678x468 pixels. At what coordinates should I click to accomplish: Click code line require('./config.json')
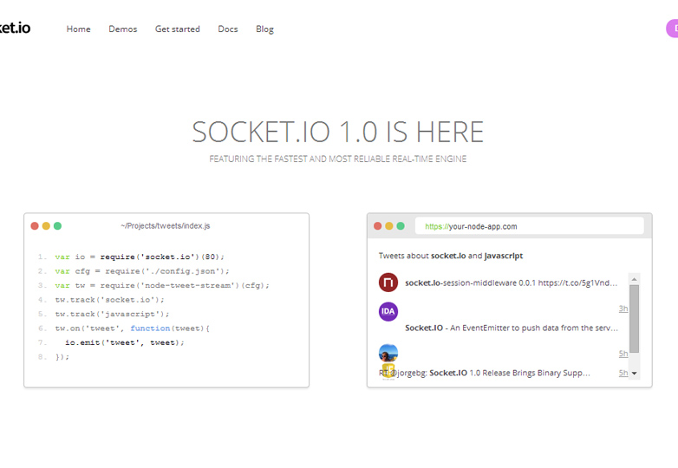pyautogui.click(x=142, y=271)
